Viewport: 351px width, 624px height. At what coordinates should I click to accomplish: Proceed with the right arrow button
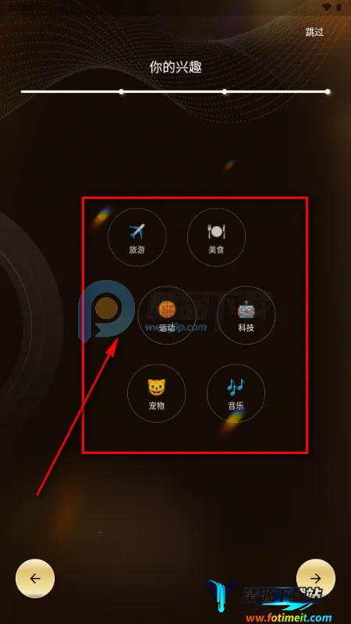tap(316, 578)
